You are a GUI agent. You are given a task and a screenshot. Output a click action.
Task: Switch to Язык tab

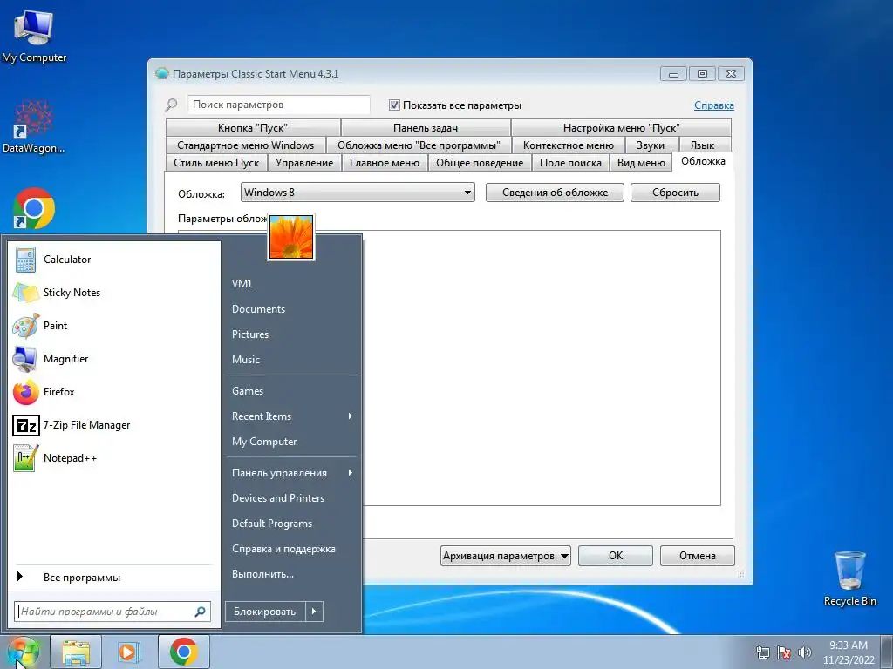(703, 145)
